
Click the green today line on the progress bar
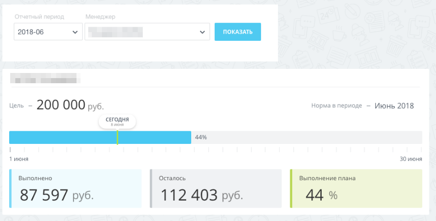[117, 137]
